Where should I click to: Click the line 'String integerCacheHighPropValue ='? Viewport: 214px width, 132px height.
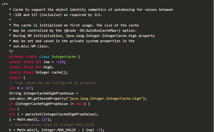(44, 93)
